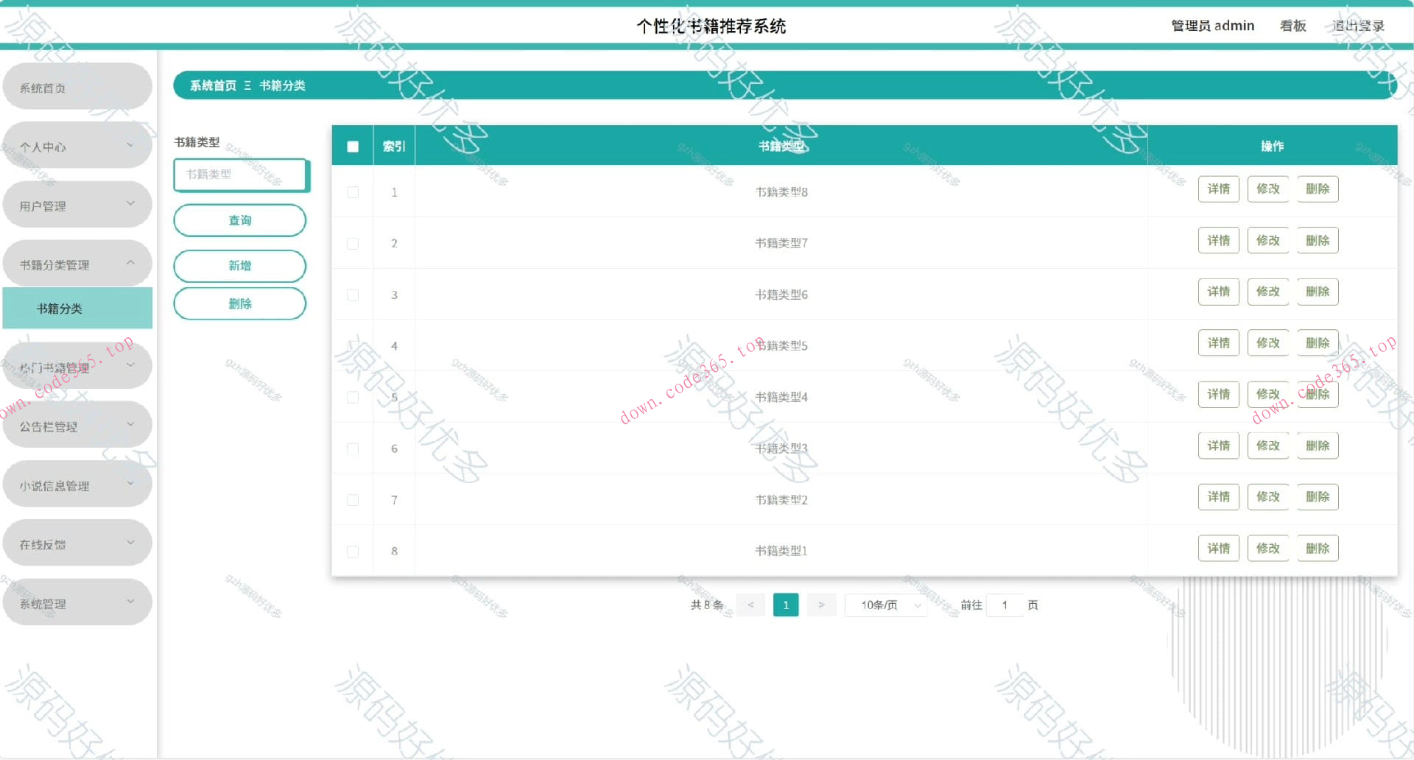Viewport: 1414px width, 760px height.
Task: Click the hamburger icon in the breadcrumb bar
Action: [x=248, y=85]
